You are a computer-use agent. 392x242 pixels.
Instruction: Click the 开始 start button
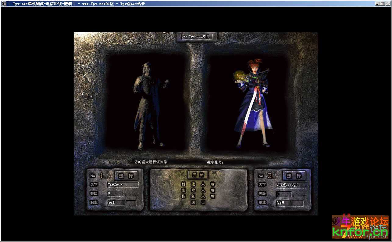click(198, 175)
